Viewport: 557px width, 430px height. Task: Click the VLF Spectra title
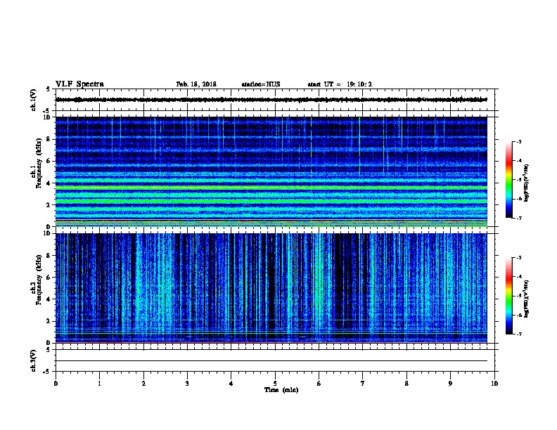pos(80,84)
